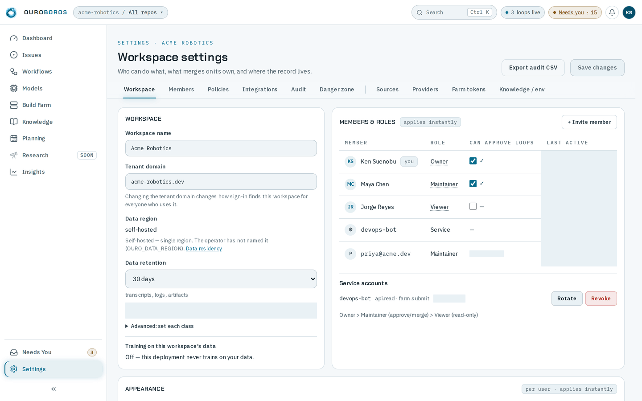Click the Settings gear in sidebar
Image resolution: width=642 pixels, height=401 pixels.
(x=14, y=369)
